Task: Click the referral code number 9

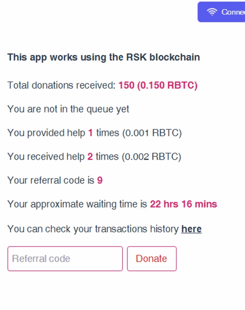Action: tap(100, 180)
